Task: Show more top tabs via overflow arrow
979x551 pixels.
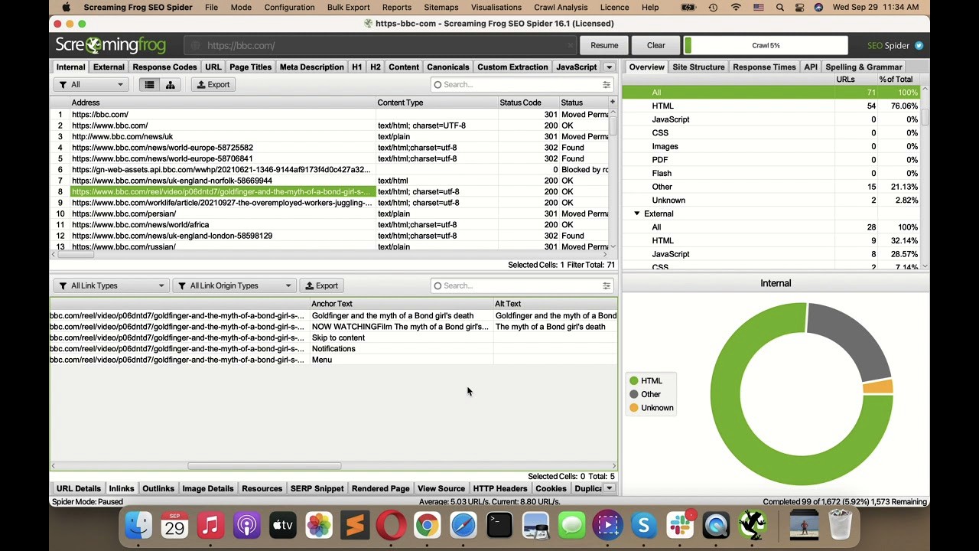Action: (x=609, y=67)
